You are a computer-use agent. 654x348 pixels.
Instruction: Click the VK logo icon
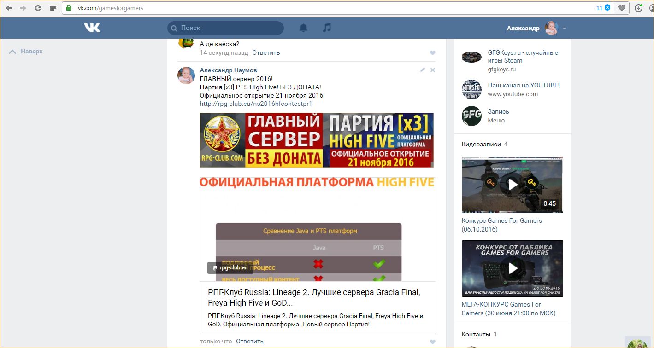[92, 28]
